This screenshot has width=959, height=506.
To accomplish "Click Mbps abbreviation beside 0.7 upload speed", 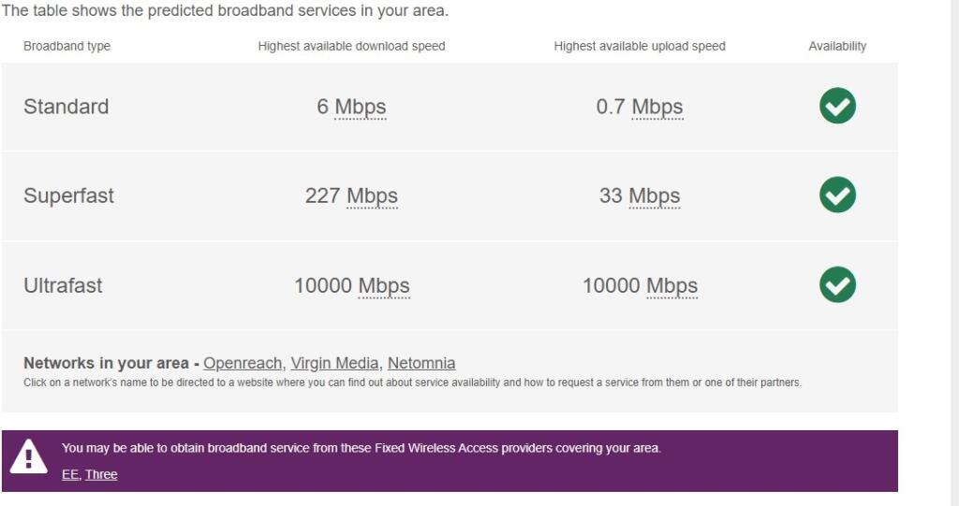I will coord(657,107).
